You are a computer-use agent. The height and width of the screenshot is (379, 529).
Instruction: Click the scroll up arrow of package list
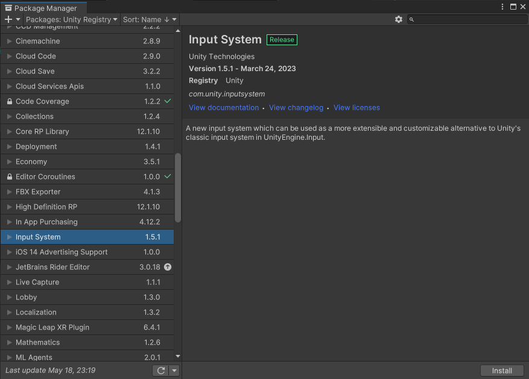coord(178,31)
